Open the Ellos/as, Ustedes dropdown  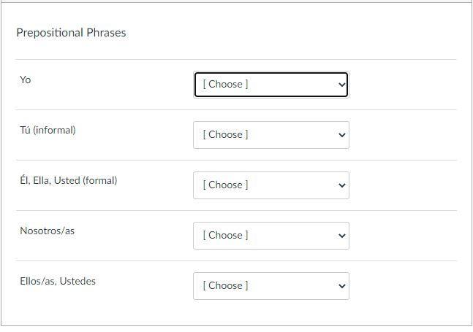coord(270,285)
